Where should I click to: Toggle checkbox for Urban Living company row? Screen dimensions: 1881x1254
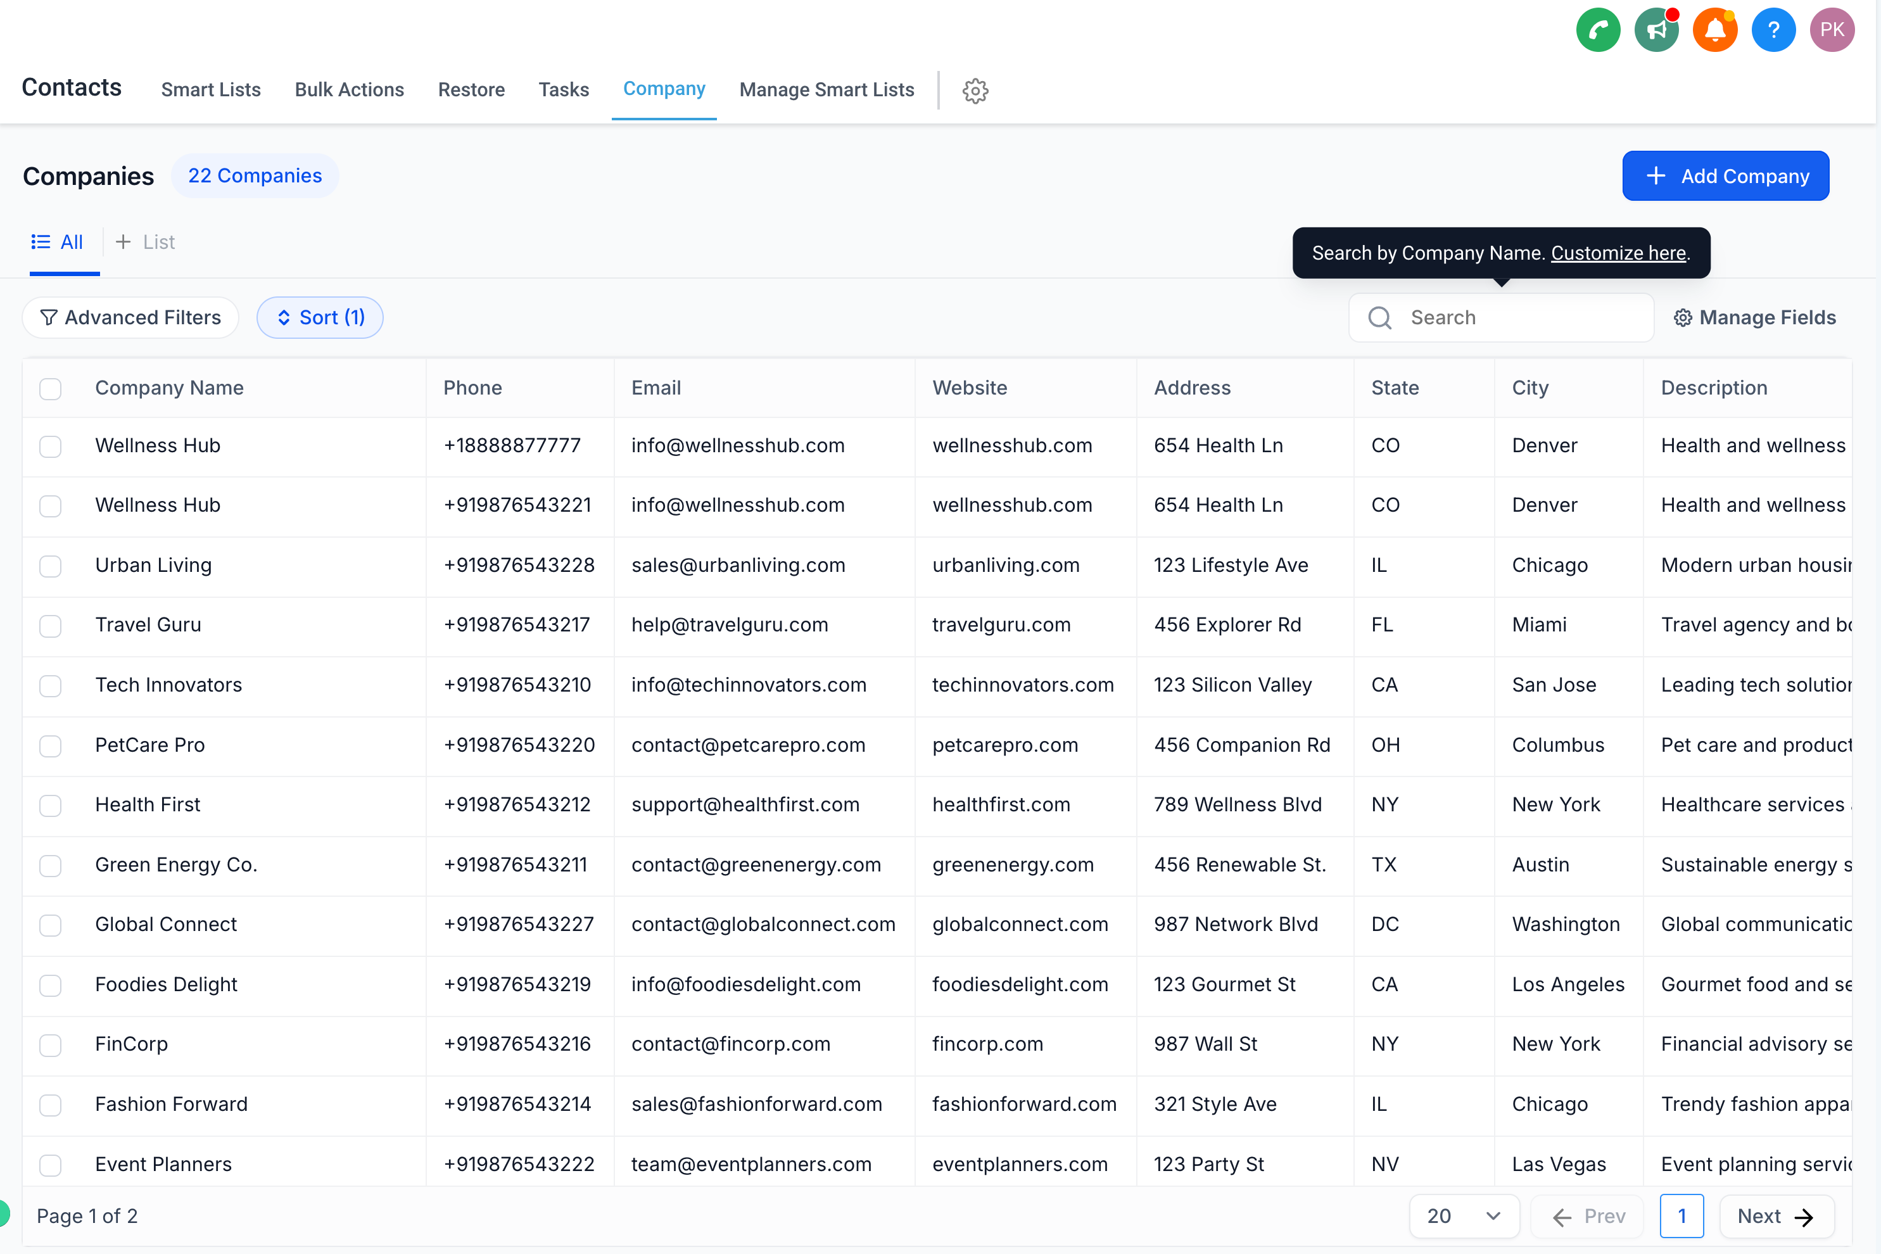[x=51, y=564]
